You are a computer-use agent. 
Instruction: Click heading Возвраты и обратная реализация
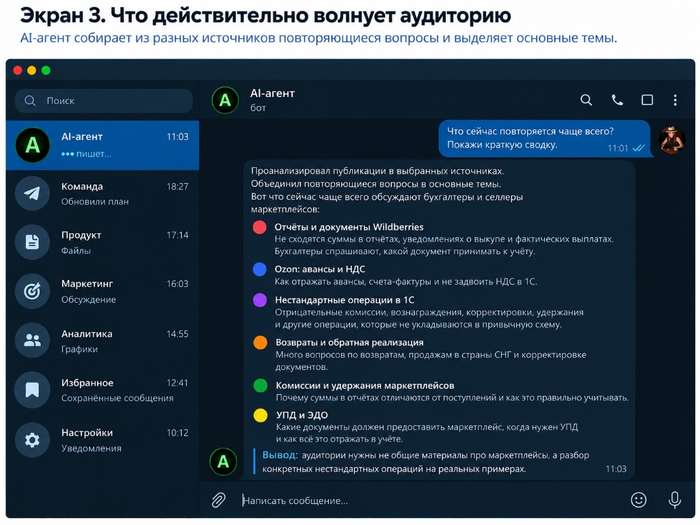click(x=349, y=342)
